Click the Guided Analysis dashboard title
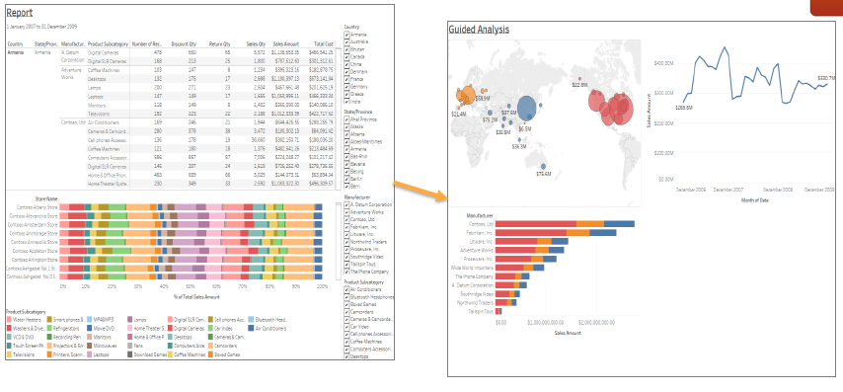Image resolution: width=843 pixels, height=392 pixels. [479, 30]
